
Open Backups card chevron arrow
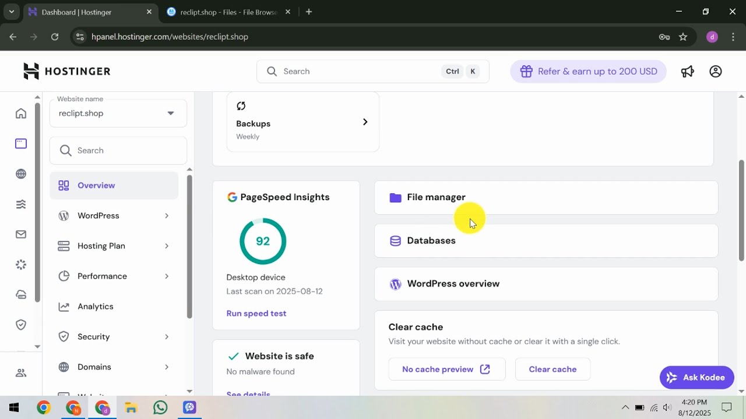[365, 122]
